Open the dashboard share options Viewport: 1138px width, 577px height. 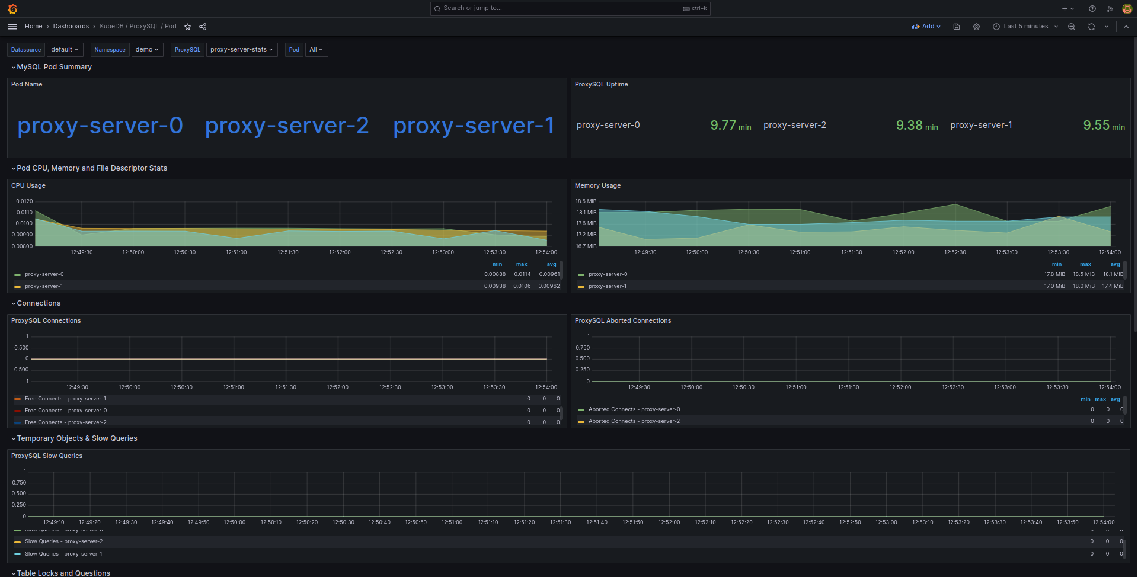202,27
